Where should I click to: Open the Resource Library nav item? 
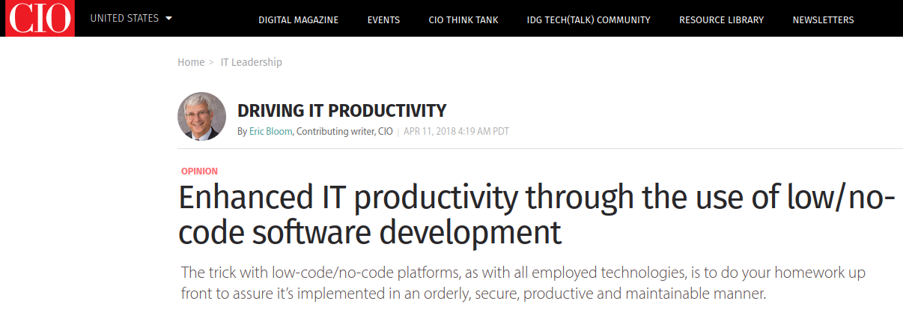pos(721,20)
